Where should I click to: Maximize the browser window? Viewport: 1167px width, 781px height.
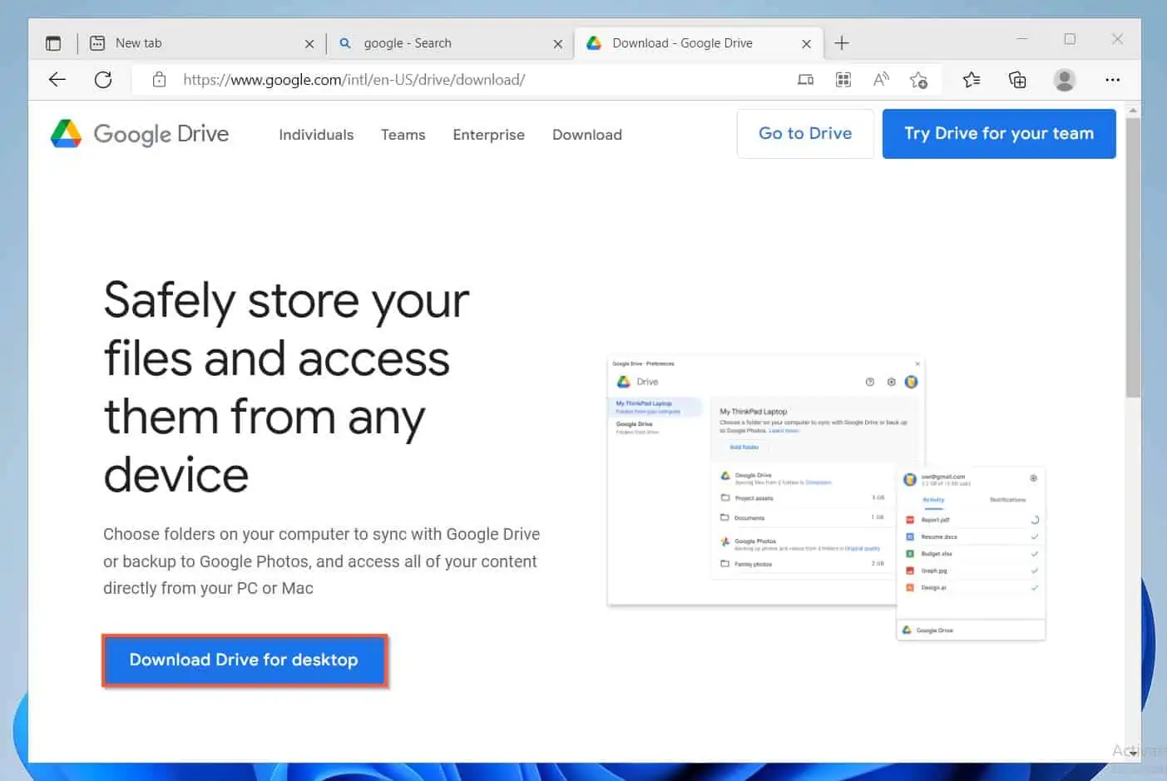[1070, 39]
